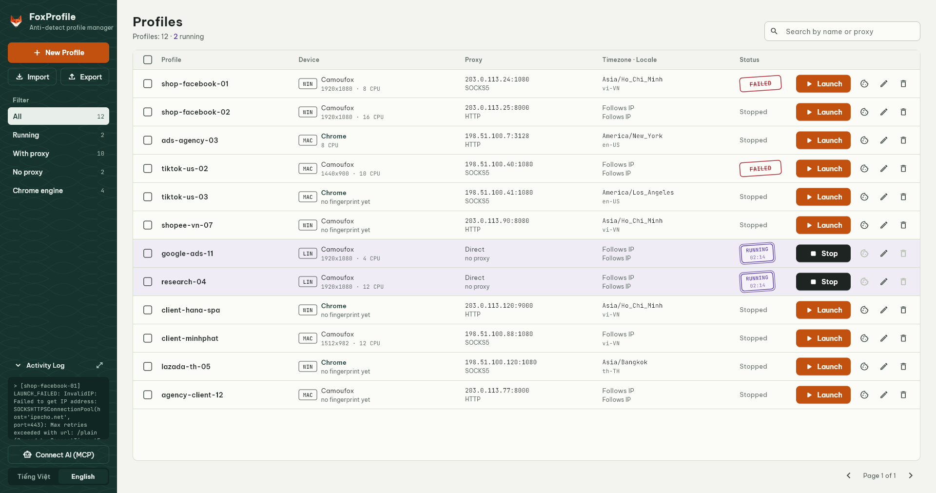Open cookies for shop-facebook-01 profile
The width and height of the screenshot is (936, 493).
coord(864,84)
